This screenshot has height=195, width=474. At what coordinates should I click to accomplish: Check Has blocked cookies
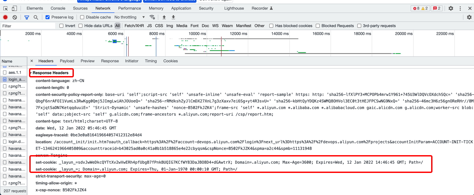pyautogui.click(x=271, y=26)
